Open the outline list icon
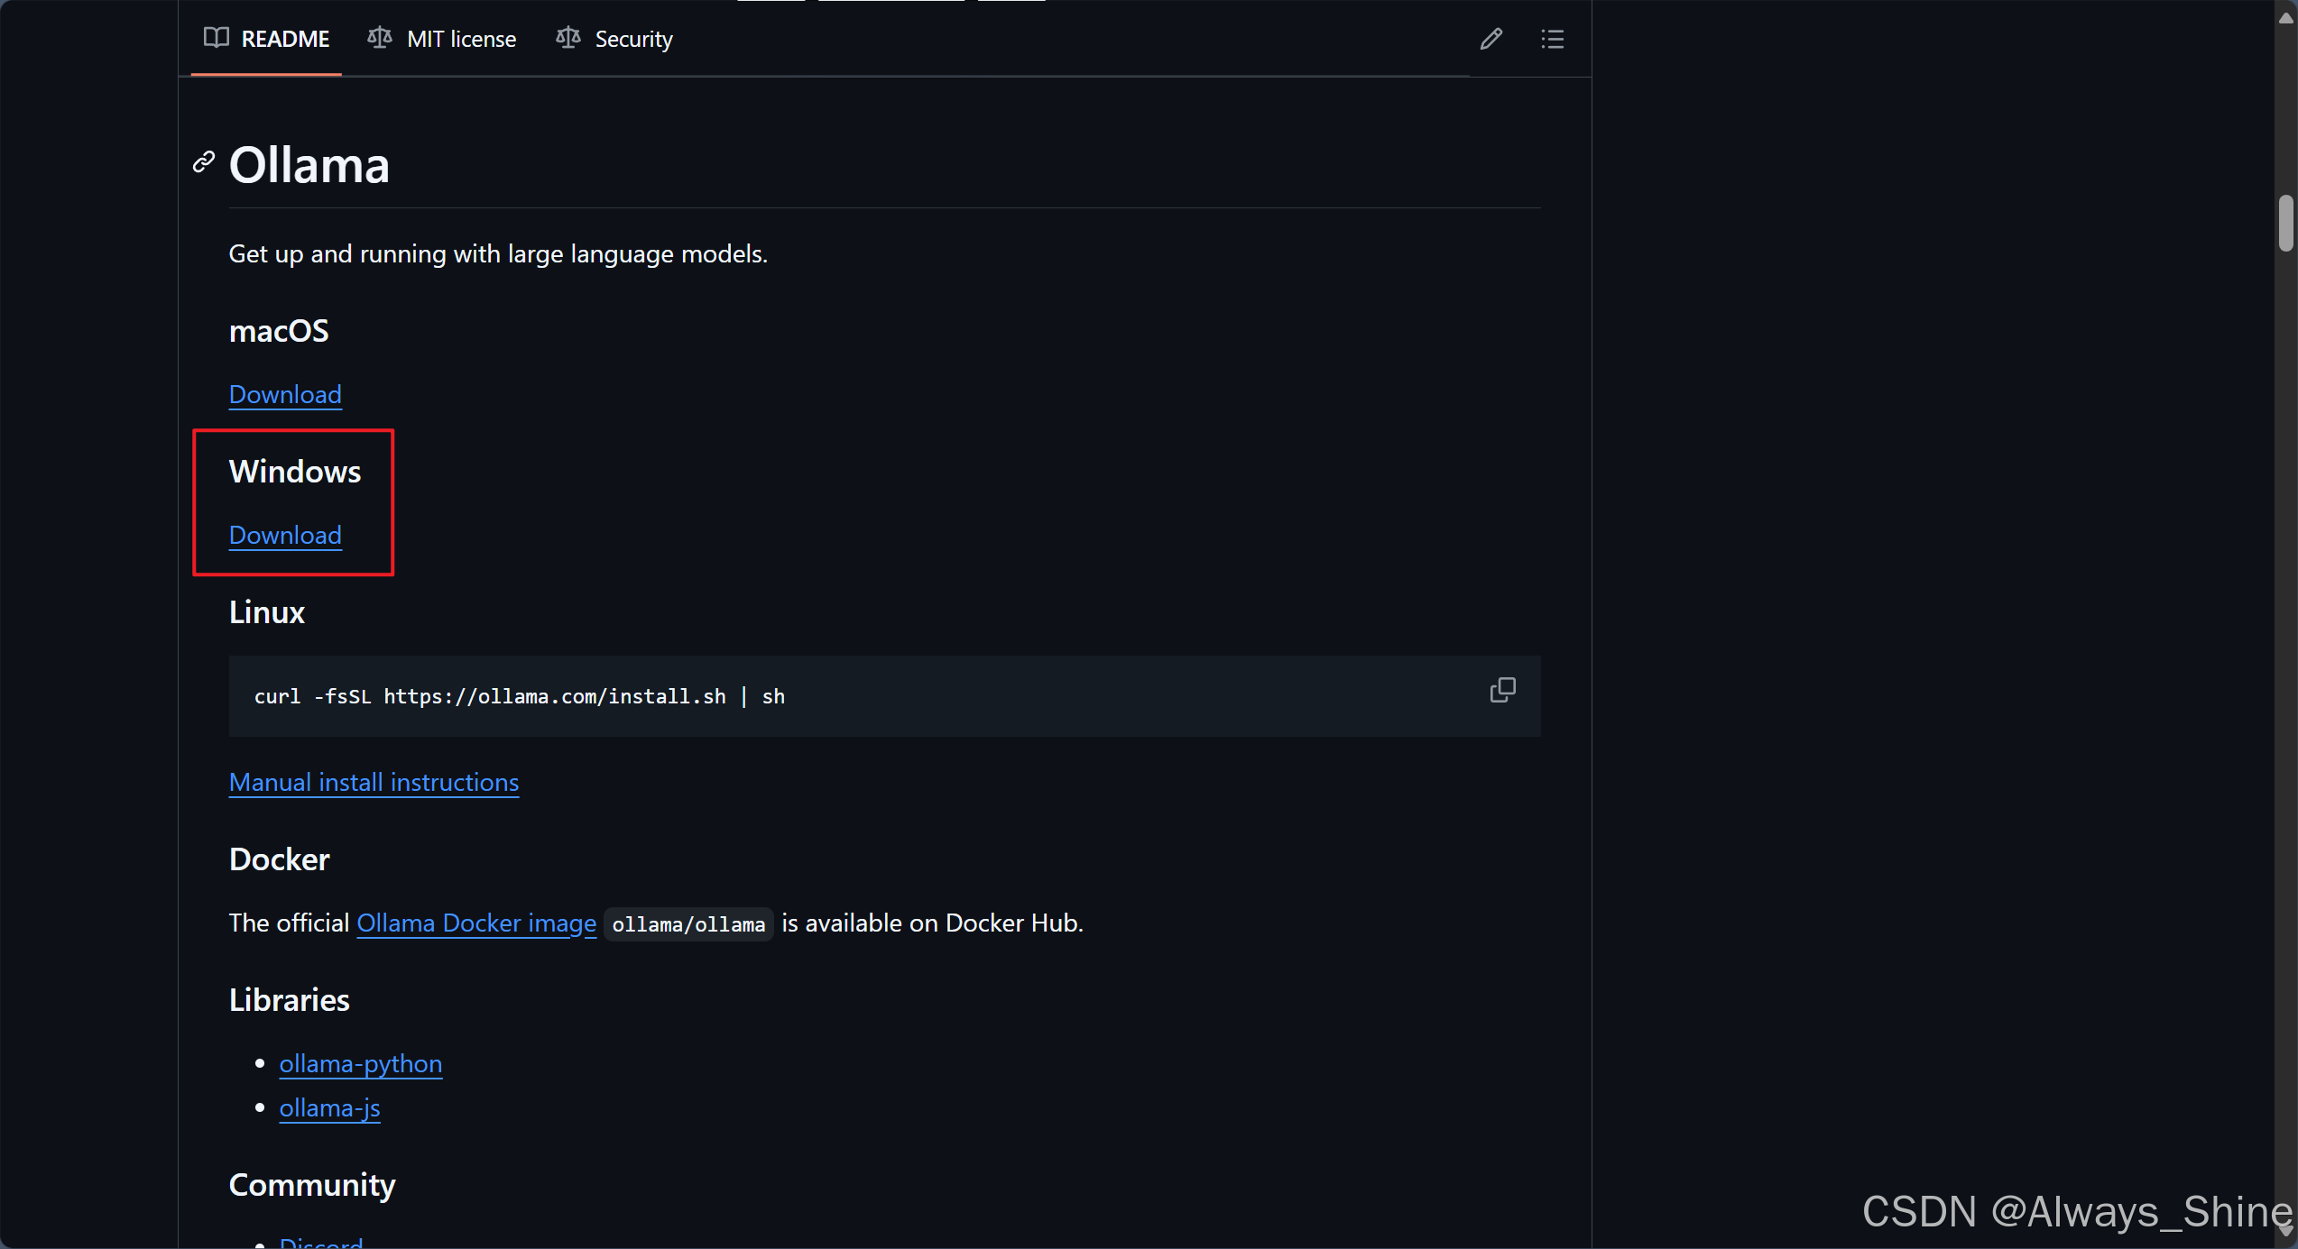This screenshot has height=1249, width=2298. pyautogui.click(x=1552, y=39)
